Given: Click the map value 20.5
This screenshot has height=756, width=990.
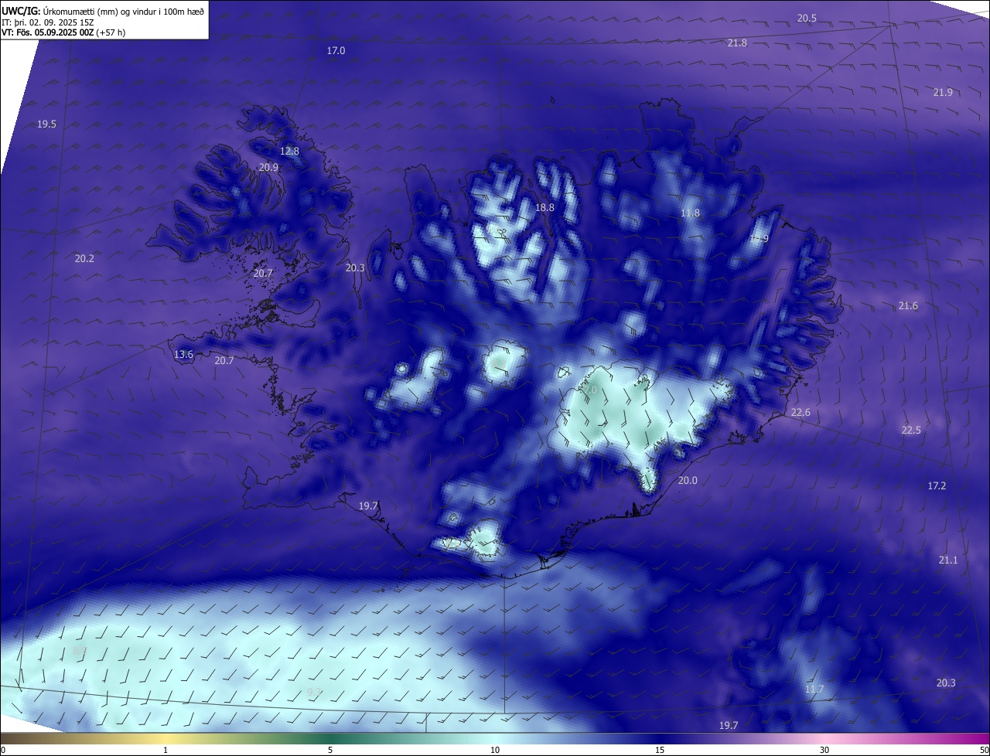Looking at the screenshot, I should 807,18.
